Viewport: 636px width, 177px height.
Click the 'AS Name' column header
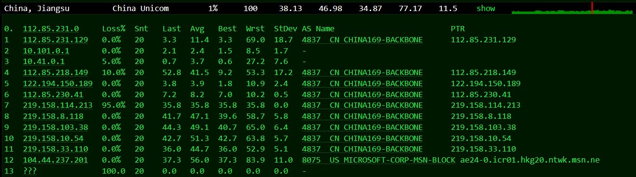click(x=318, y=29)
